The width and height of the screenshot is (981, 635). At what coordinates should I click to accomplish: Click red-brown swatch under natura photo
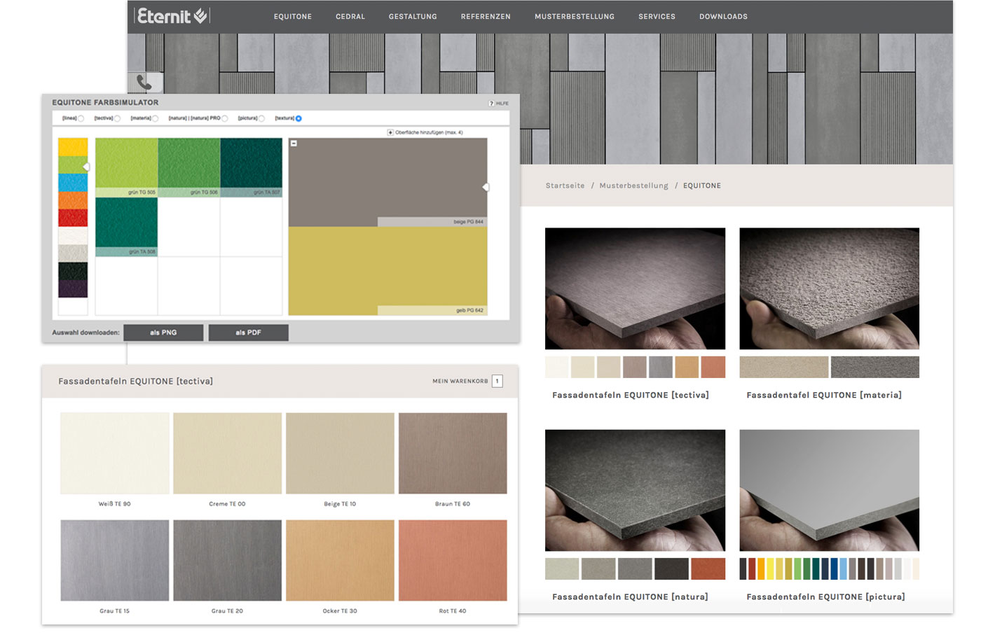point(708,568)
